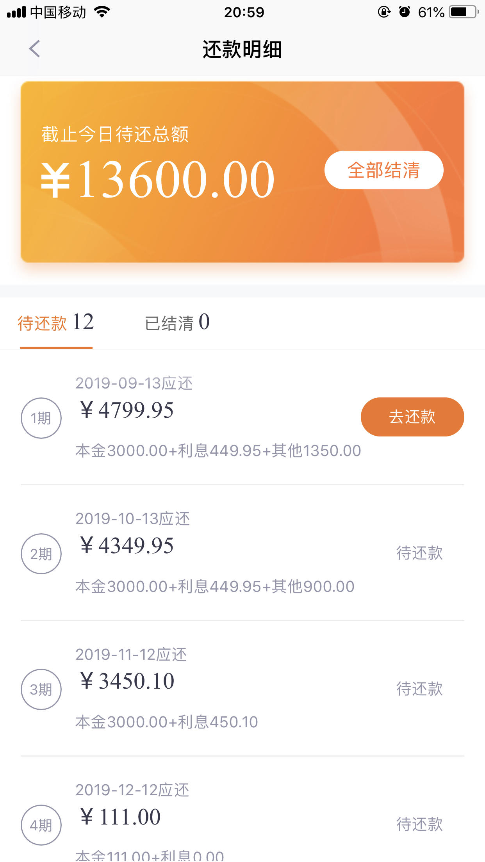Select the 4期 circle badge
Screen dimensions: 485x862
coord(41,825)
